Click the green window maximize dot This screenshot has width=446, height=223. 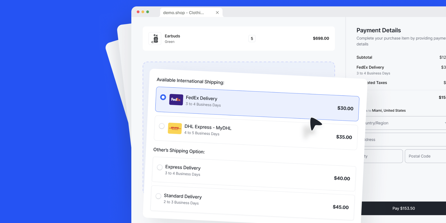click(x=147, y=12)
